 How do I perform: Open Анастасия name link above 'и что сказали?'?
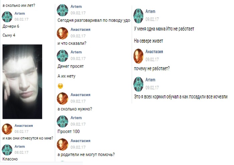point(81,29)
